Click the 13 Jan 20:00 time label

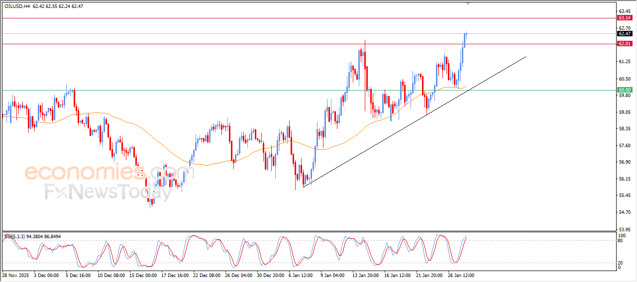[365, 275]
